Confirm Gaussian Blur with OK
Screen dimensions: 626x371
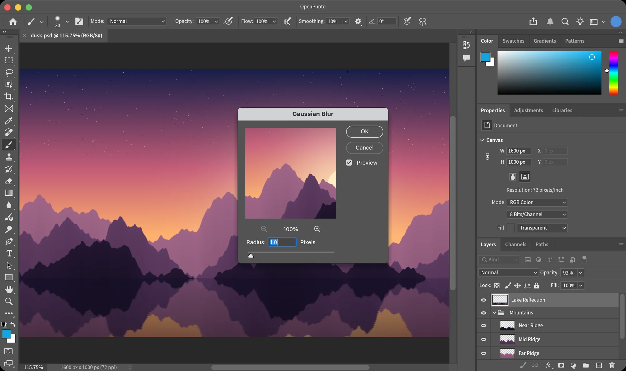click(x=364, y=131)
